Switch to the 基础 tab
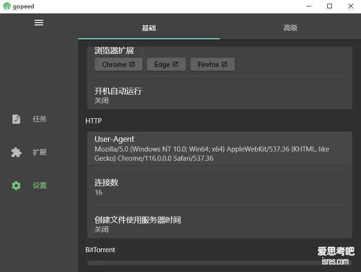Viewport: 361px width, 272px height. [149, 28]
